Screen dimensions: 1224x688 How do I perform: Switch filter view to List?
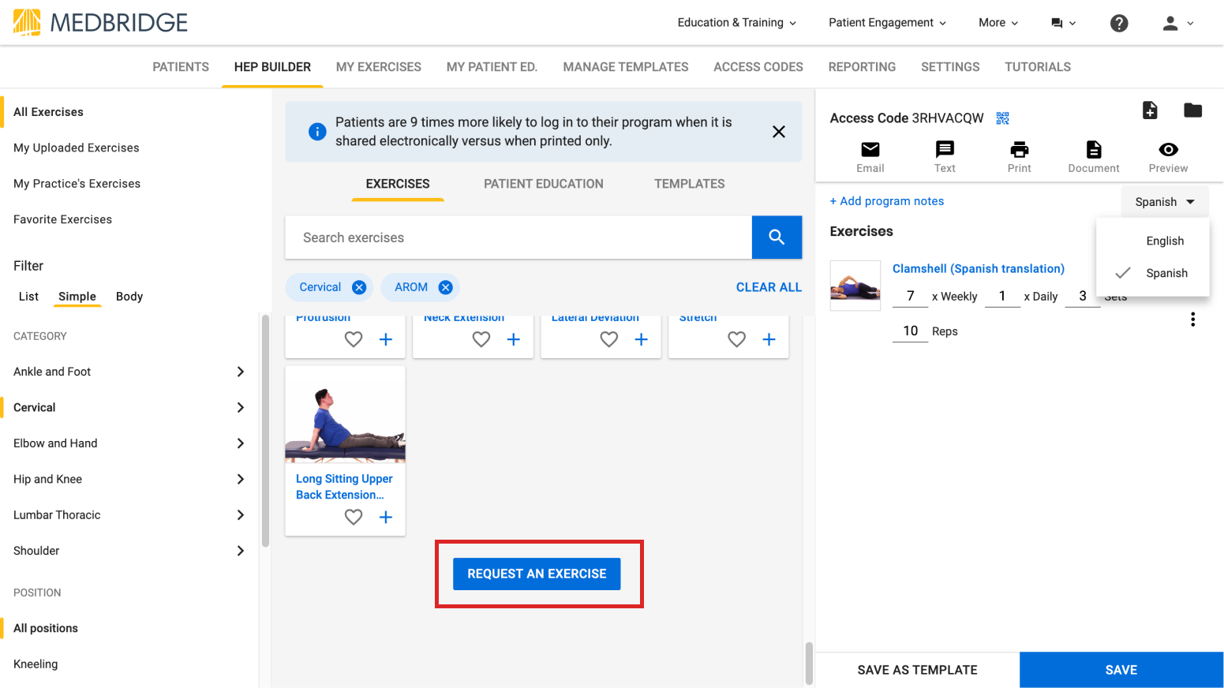coord(28,297)
